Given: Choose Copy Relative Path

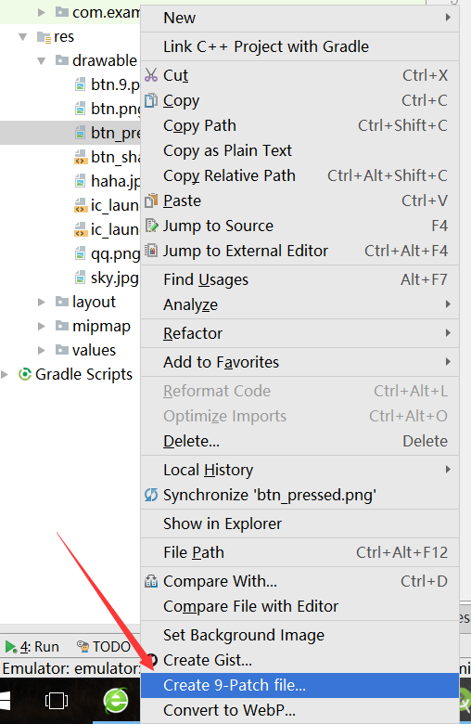Looking at the screenshot, I should (299, 175).
